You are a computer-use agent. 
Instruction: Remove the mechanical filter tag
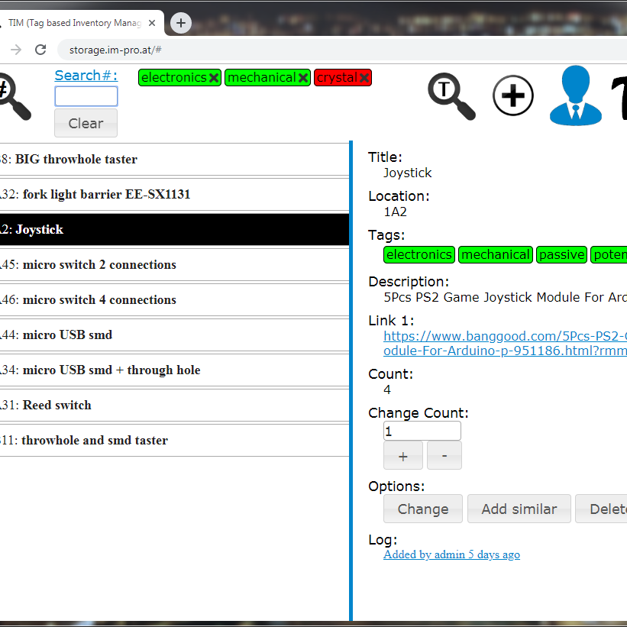point(303,78)
